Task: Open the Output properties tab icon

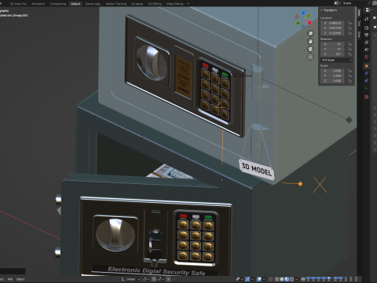Action: pyautogui.click(x=367, y=35)
